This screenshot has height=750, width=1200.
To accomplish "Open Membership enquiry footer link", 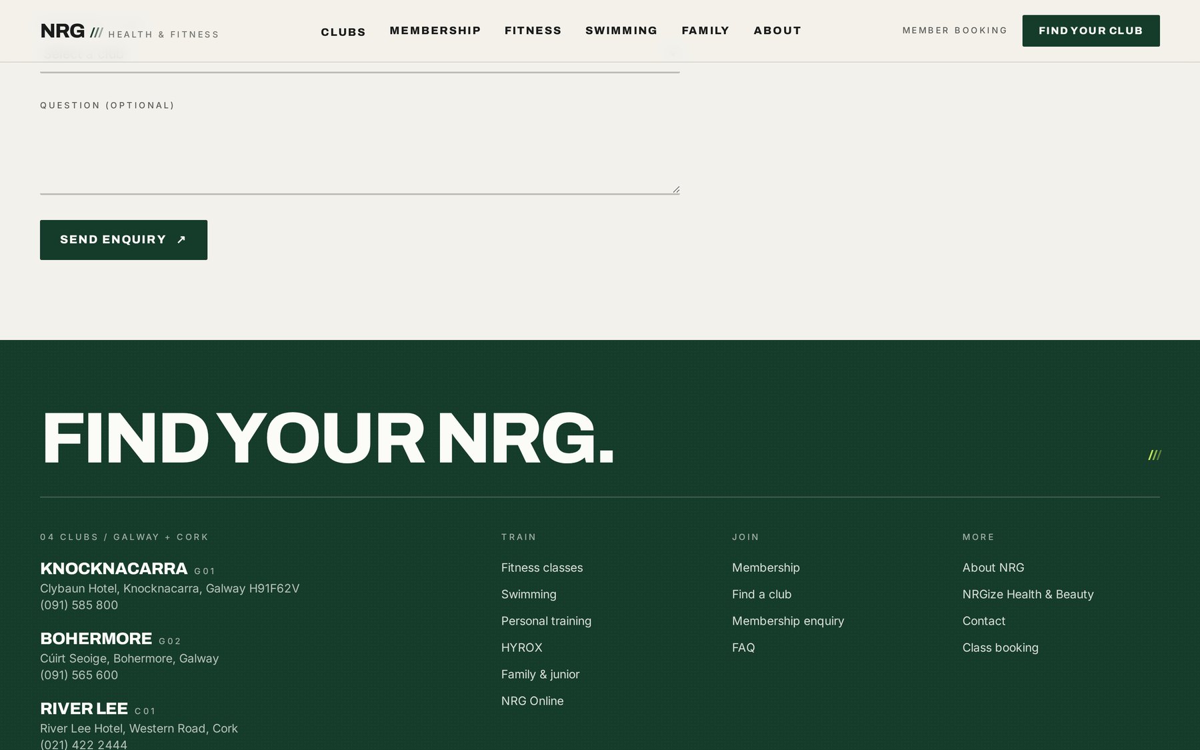I will click(788, 621).
